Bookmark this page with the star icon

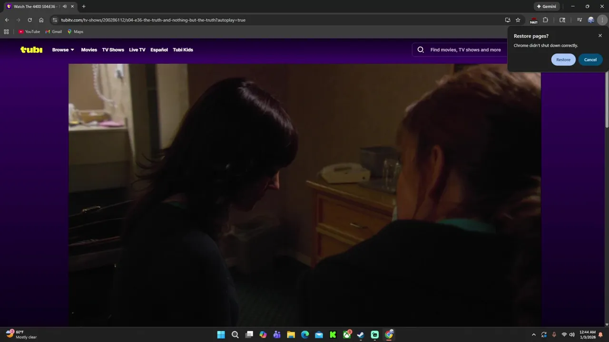[518, 20]
